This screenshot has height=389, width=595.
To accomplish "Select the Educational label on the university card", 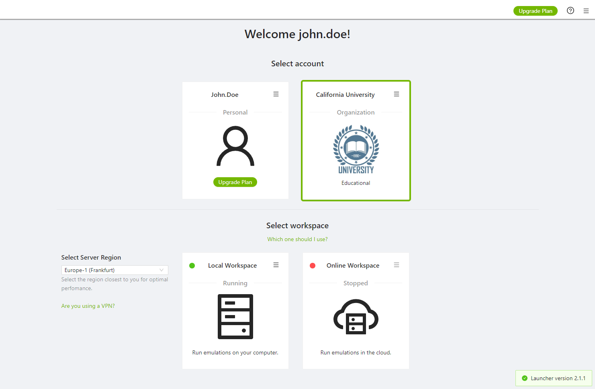I will click(356, 183).
